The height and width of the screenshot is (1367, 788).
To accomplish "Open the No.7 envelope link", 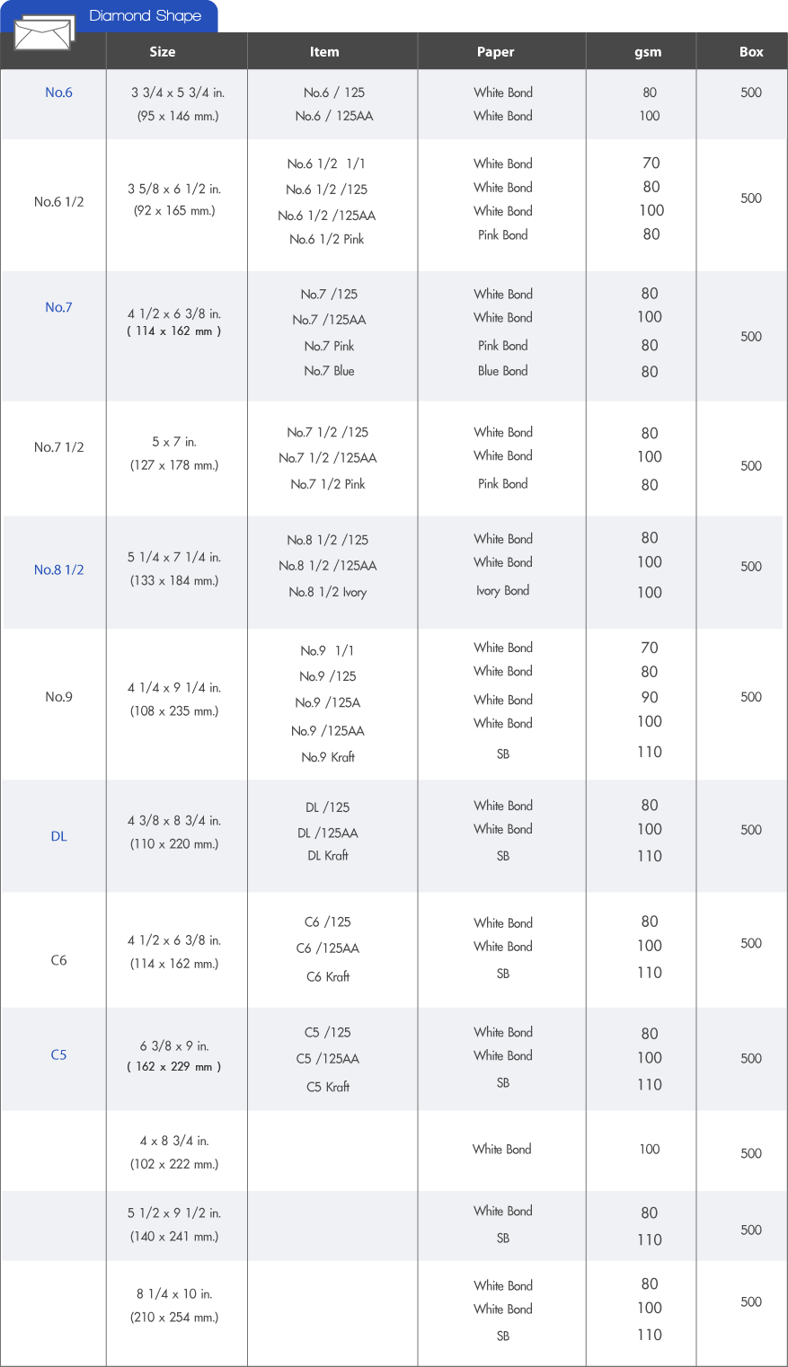I will point(58,307).
